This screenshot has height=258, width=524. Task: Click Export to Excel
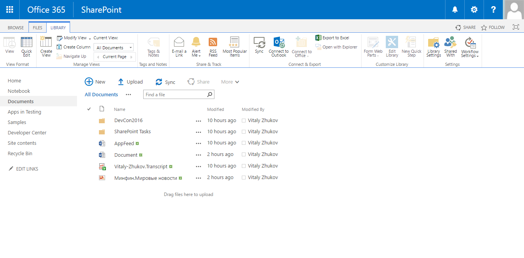tap(332, 38)
